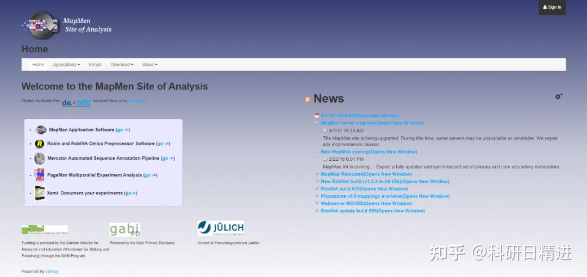
Task: Open the 10:03 AM dated news link
Action: 360,116
